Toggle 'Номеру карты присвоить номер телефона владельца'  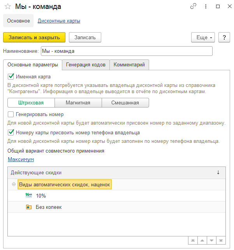tap(11, 133)
